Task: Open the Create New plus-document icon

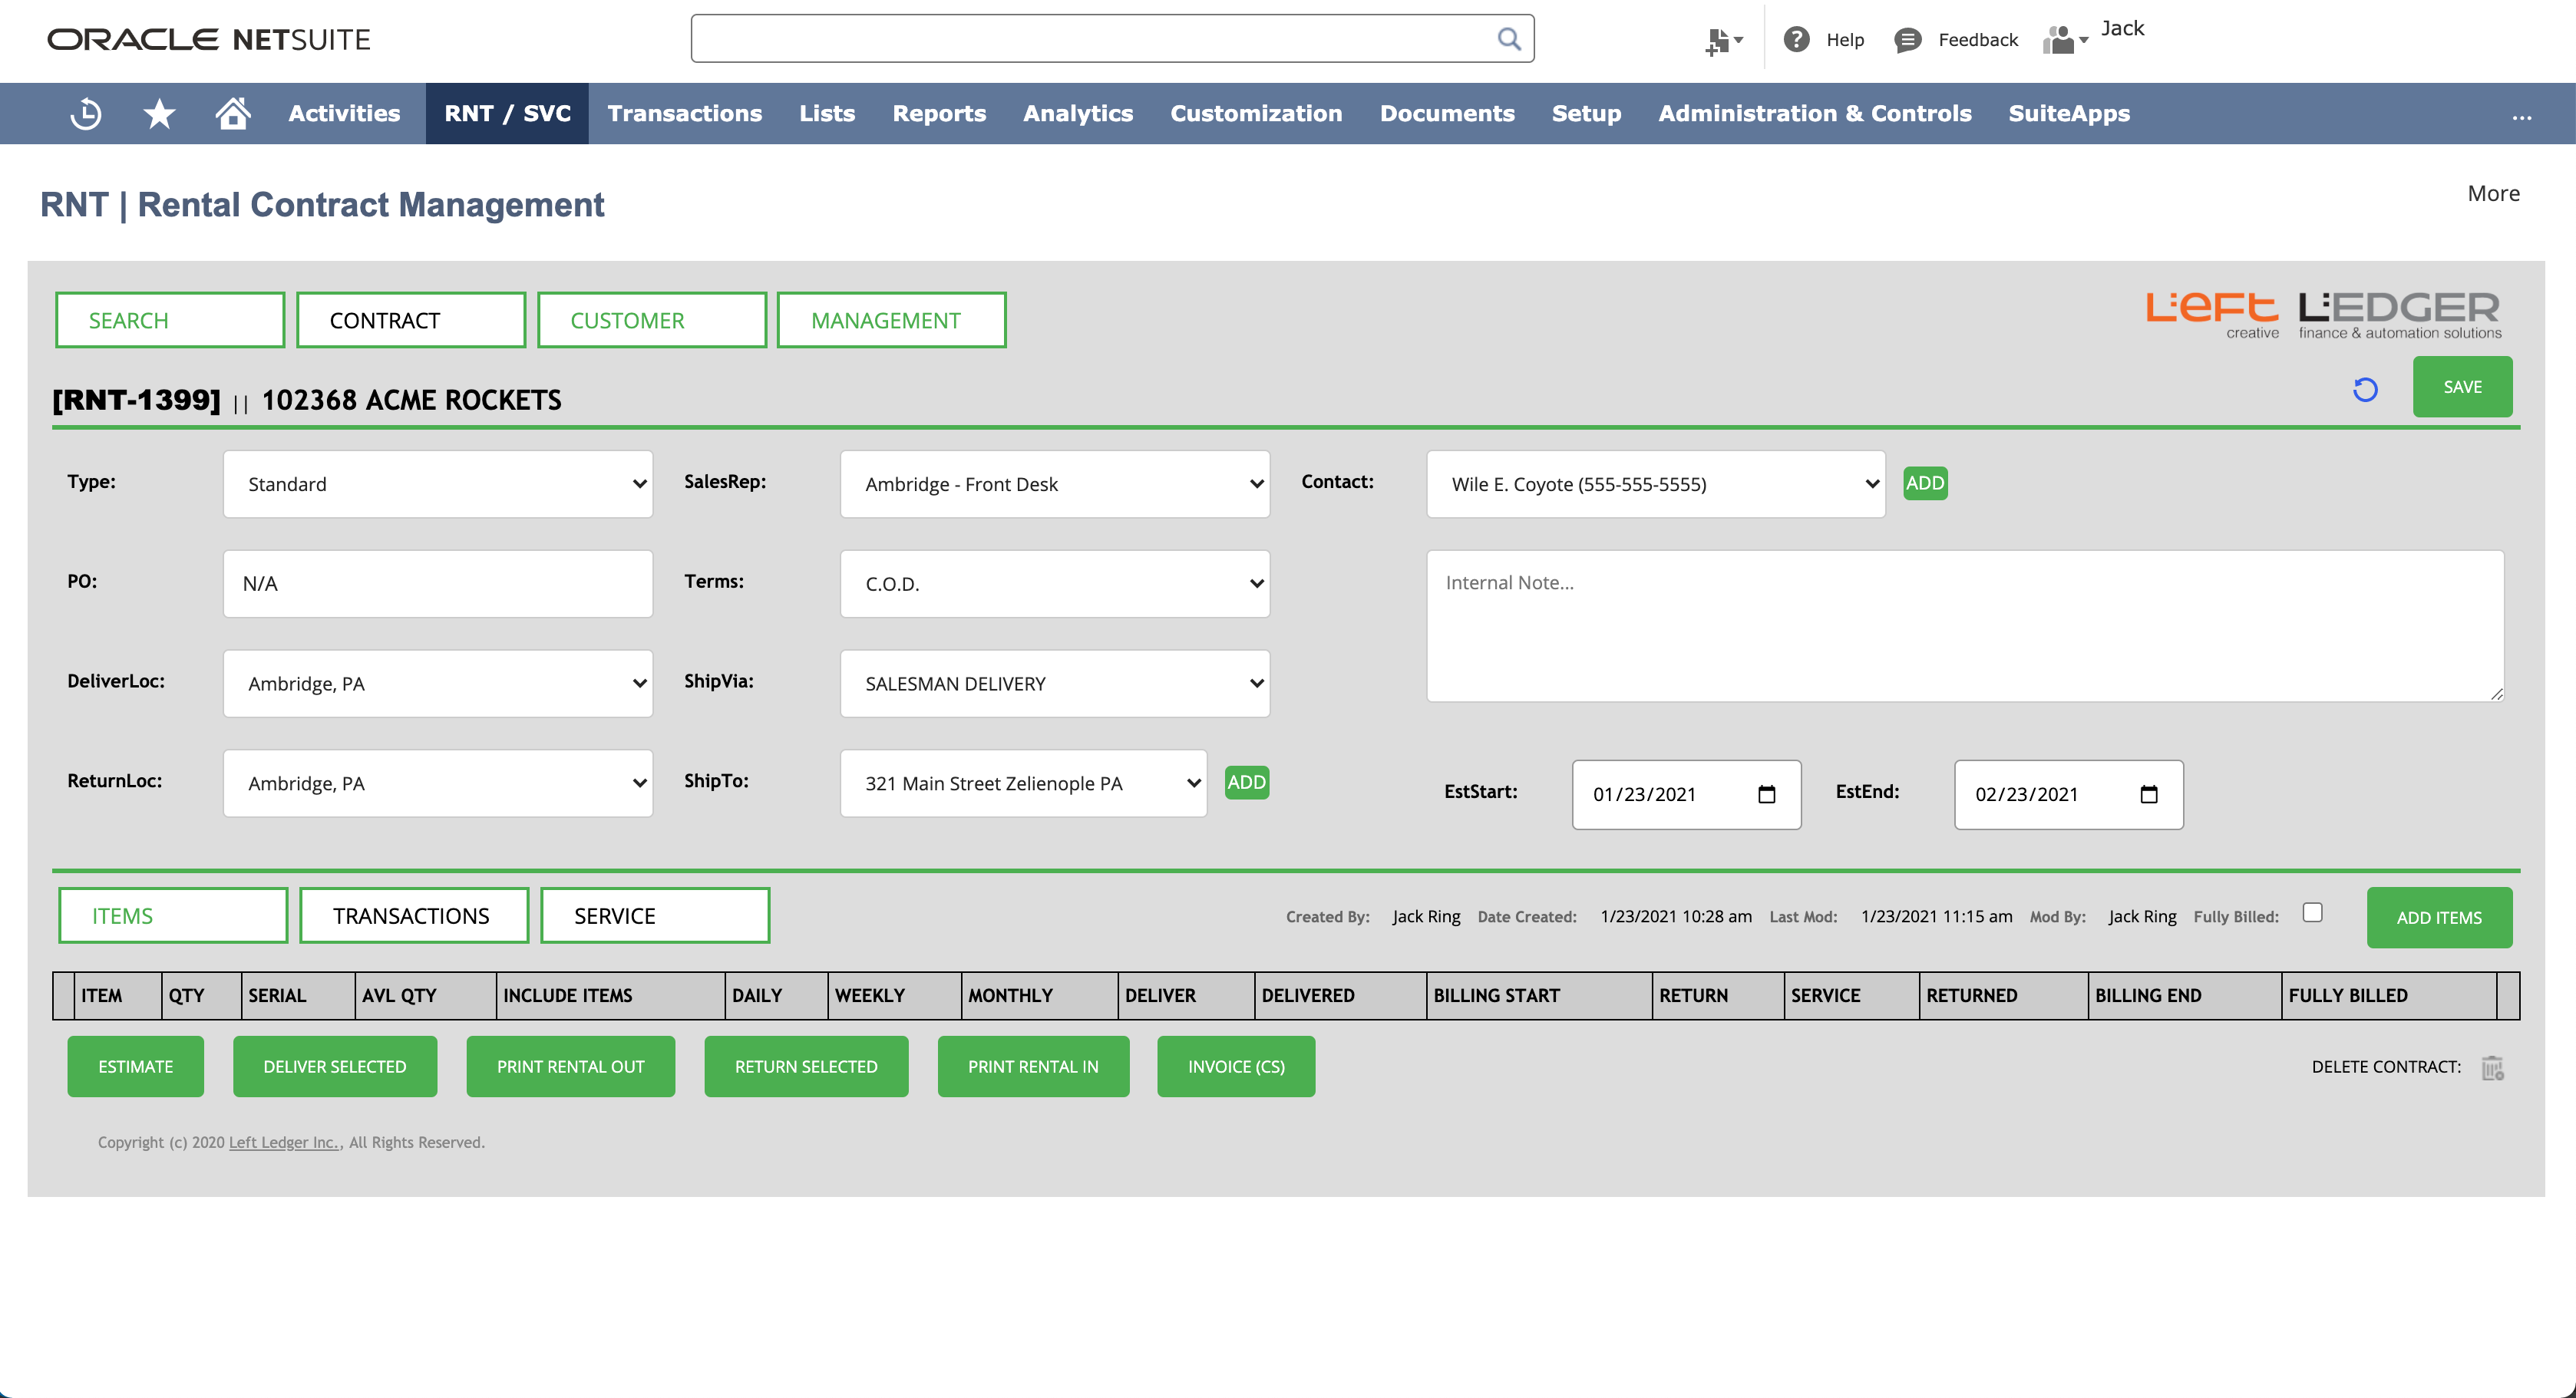Action: 1721,41
